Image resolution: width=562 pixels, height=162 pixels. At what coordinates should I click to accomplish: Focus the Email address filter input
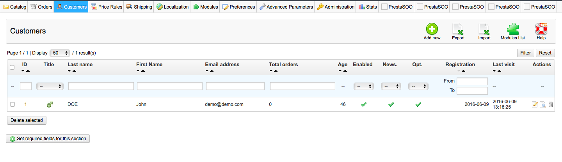[235, 86]
